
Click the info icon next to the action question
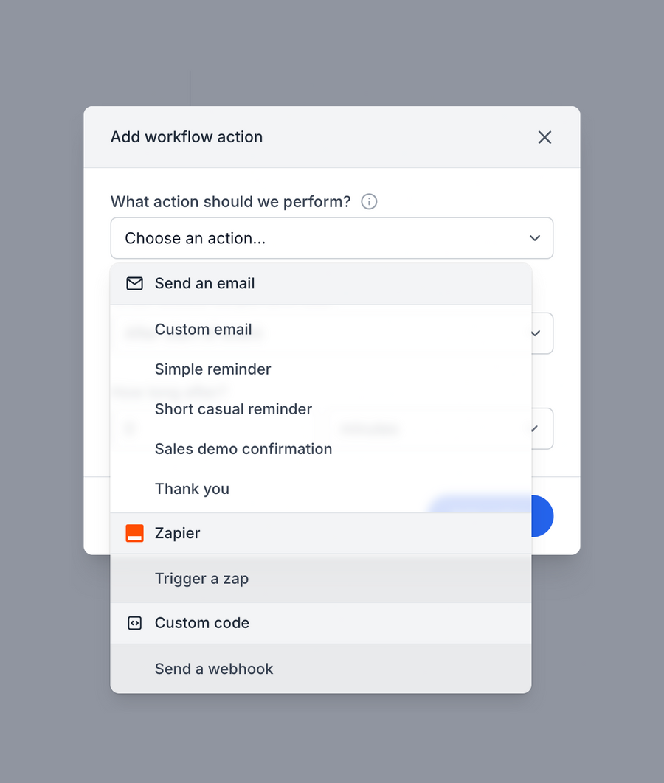369,201
